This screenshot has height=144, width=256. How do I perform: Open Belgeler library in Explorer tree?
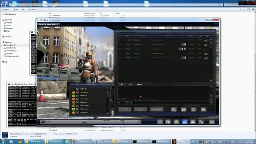click(8, 23)
